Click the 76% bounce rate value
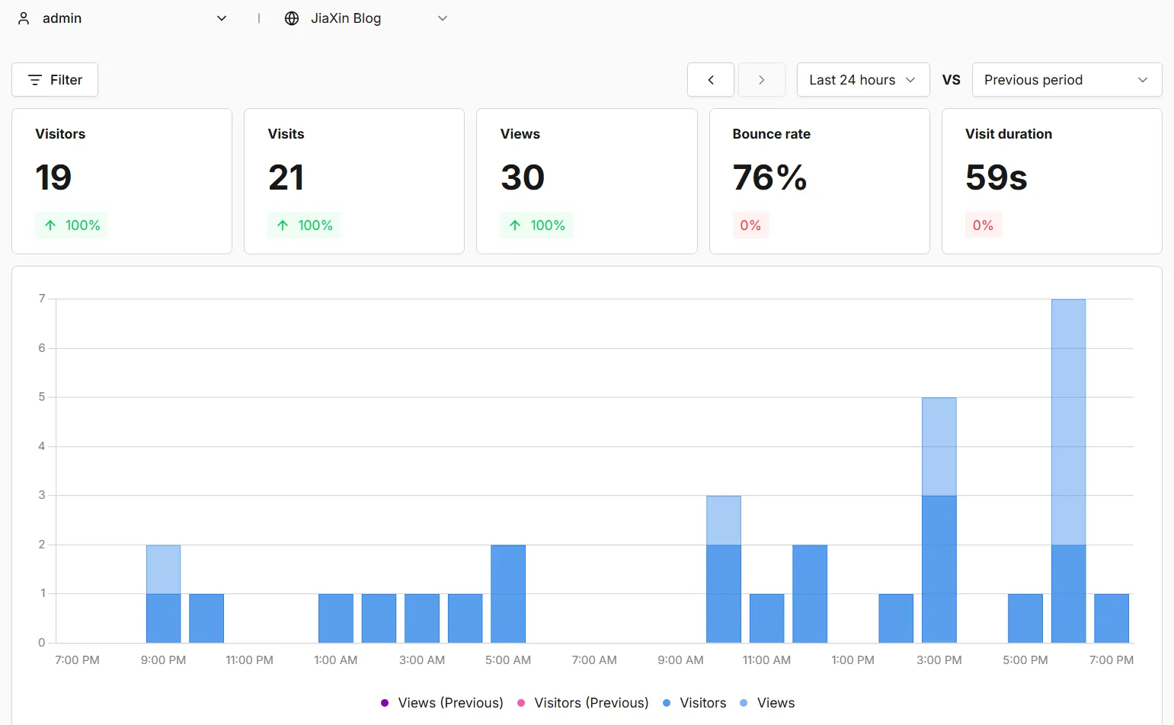The image size is (1174, 725). pyautogui.click(x=769, y=177)
